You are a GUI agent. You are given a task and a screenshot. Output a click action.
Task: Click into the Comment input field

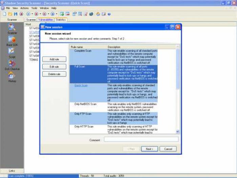(x=141, y=139)
